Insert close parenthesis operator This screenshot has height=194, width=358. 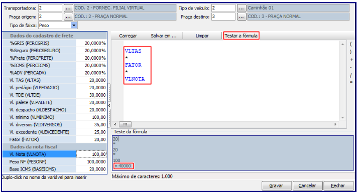click(x=351, y=52)
